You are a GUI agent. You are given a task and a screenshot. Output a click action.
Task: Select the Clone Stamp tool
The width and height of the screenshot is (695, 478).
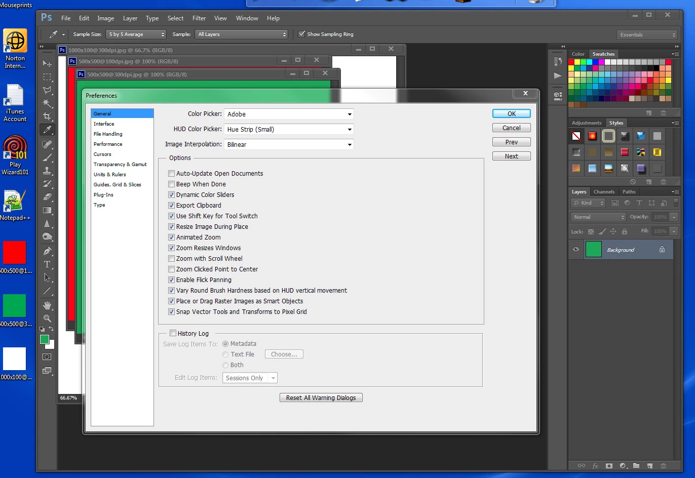pyautogui.click(x=47, y=171)
